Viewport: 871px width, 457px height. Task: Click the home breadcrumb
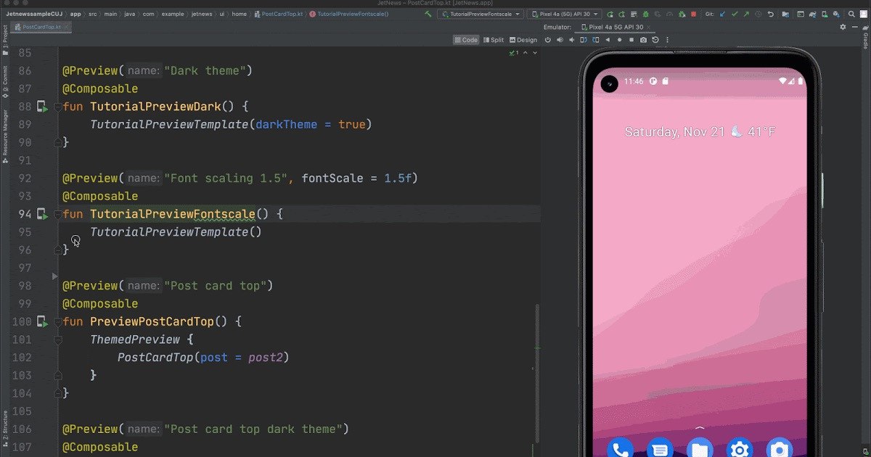[x=239, y=14]
